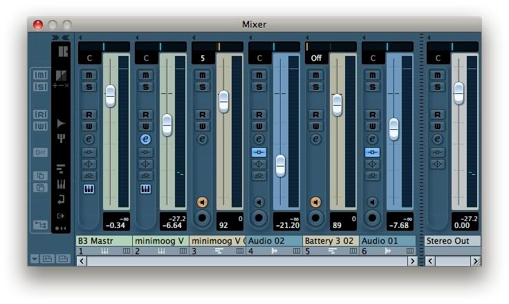Toggle lit inserts bypass on Audio 02

click(259, 152)
